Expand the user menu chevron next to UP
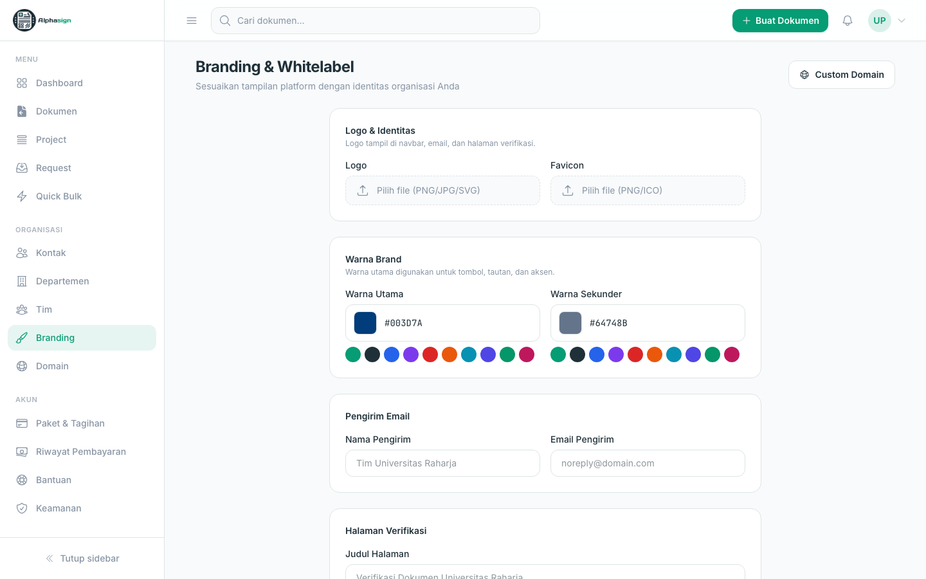This screenshot has width=926, height=579. (x=902, y=21)
